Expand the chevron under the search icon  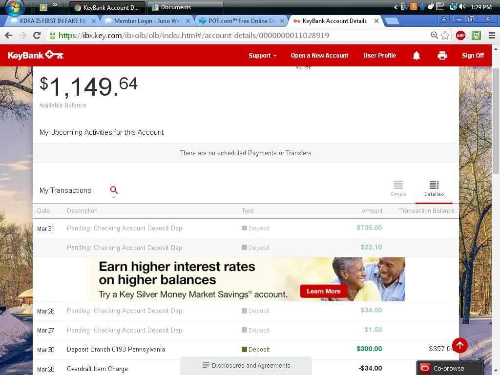click(113, 197)
